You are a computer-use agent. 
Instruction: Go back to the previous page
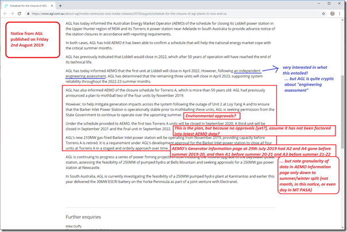[5, 14]
